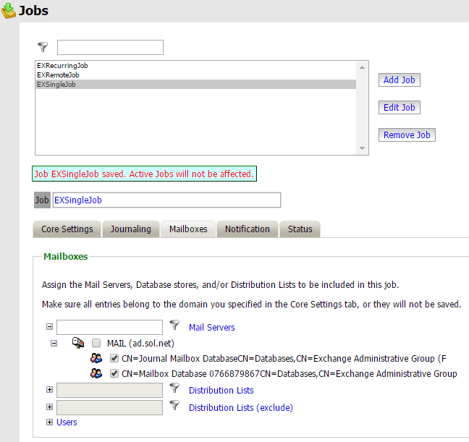Click the funnel icon beside Mail Servers

click(x=174, y=325)
